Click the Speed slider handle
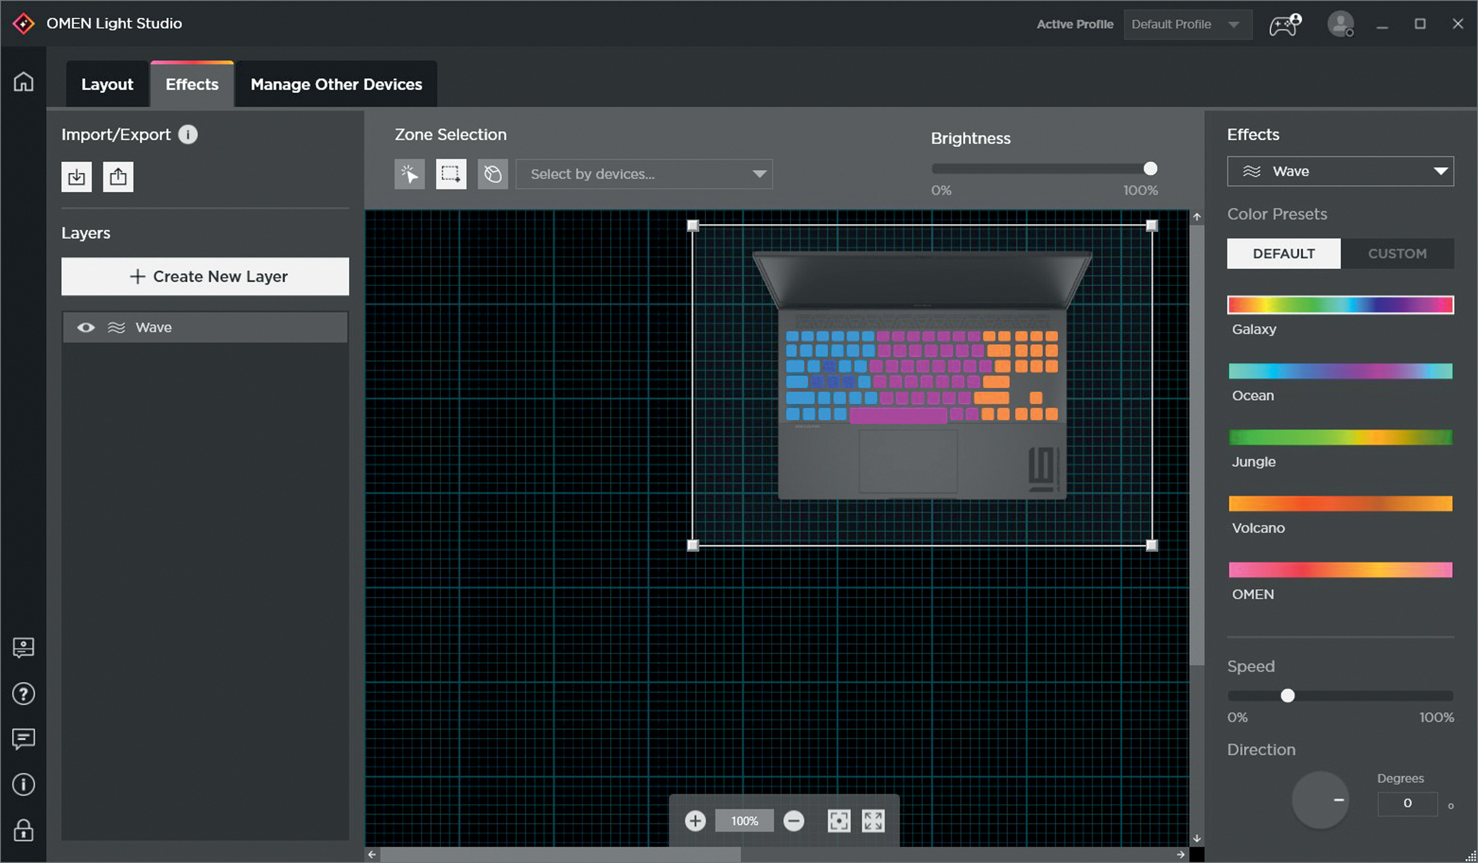The image size is (1478, 863). coord(1287,696)
